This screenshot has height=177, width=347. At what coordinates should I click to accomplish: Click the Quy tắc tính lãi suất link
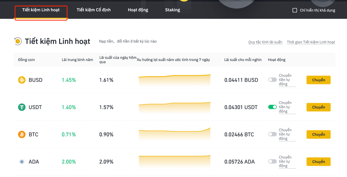point(265,42)
